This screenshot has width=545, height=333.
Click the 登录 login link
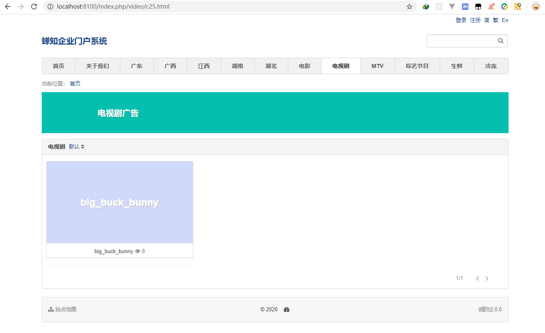tap(461, 20)
